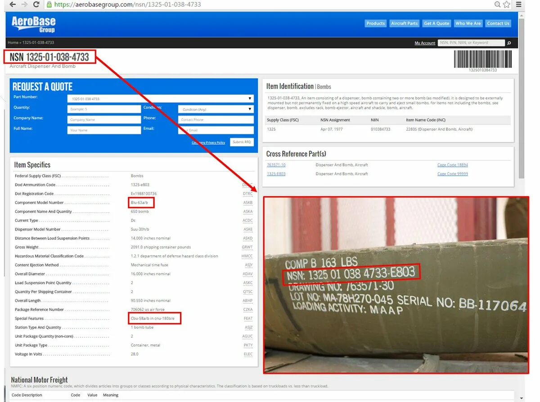Screen dimensions: 540x402
Task: Click the AeroBase Group logo
Action: click(x=34, y=24)
